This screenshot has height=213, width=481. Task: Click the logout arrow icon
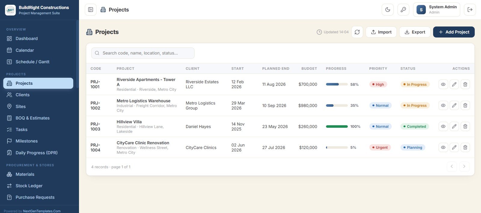click(470, 10)
